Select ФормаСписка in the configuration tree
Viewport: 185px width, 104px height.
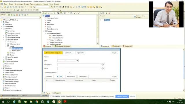coord(16,51)
